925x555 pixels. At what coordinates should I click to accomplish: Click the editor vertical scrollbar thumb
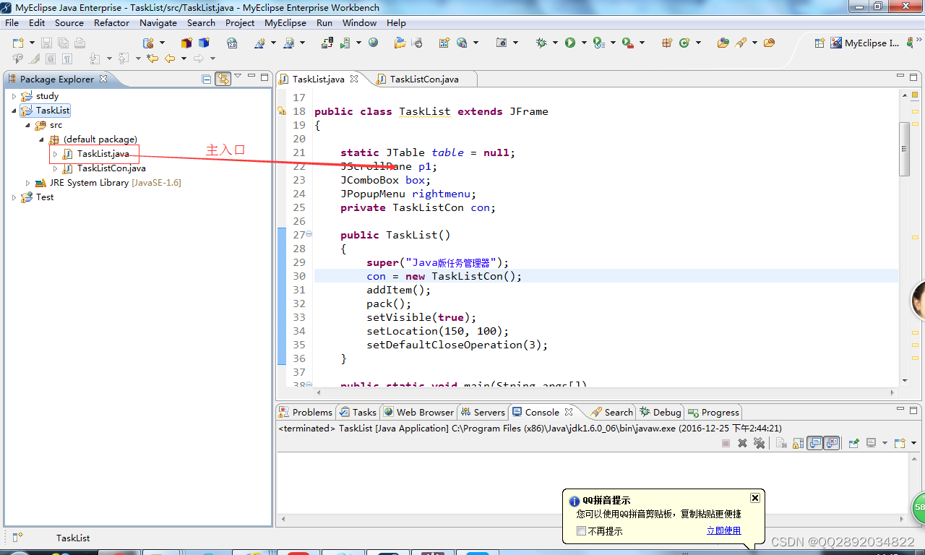904,148
